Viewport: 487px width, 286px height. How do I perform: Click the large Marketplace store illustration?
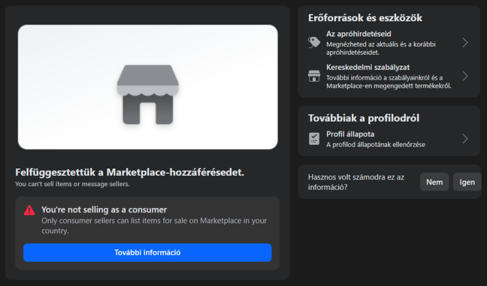[x=148, y=94]
